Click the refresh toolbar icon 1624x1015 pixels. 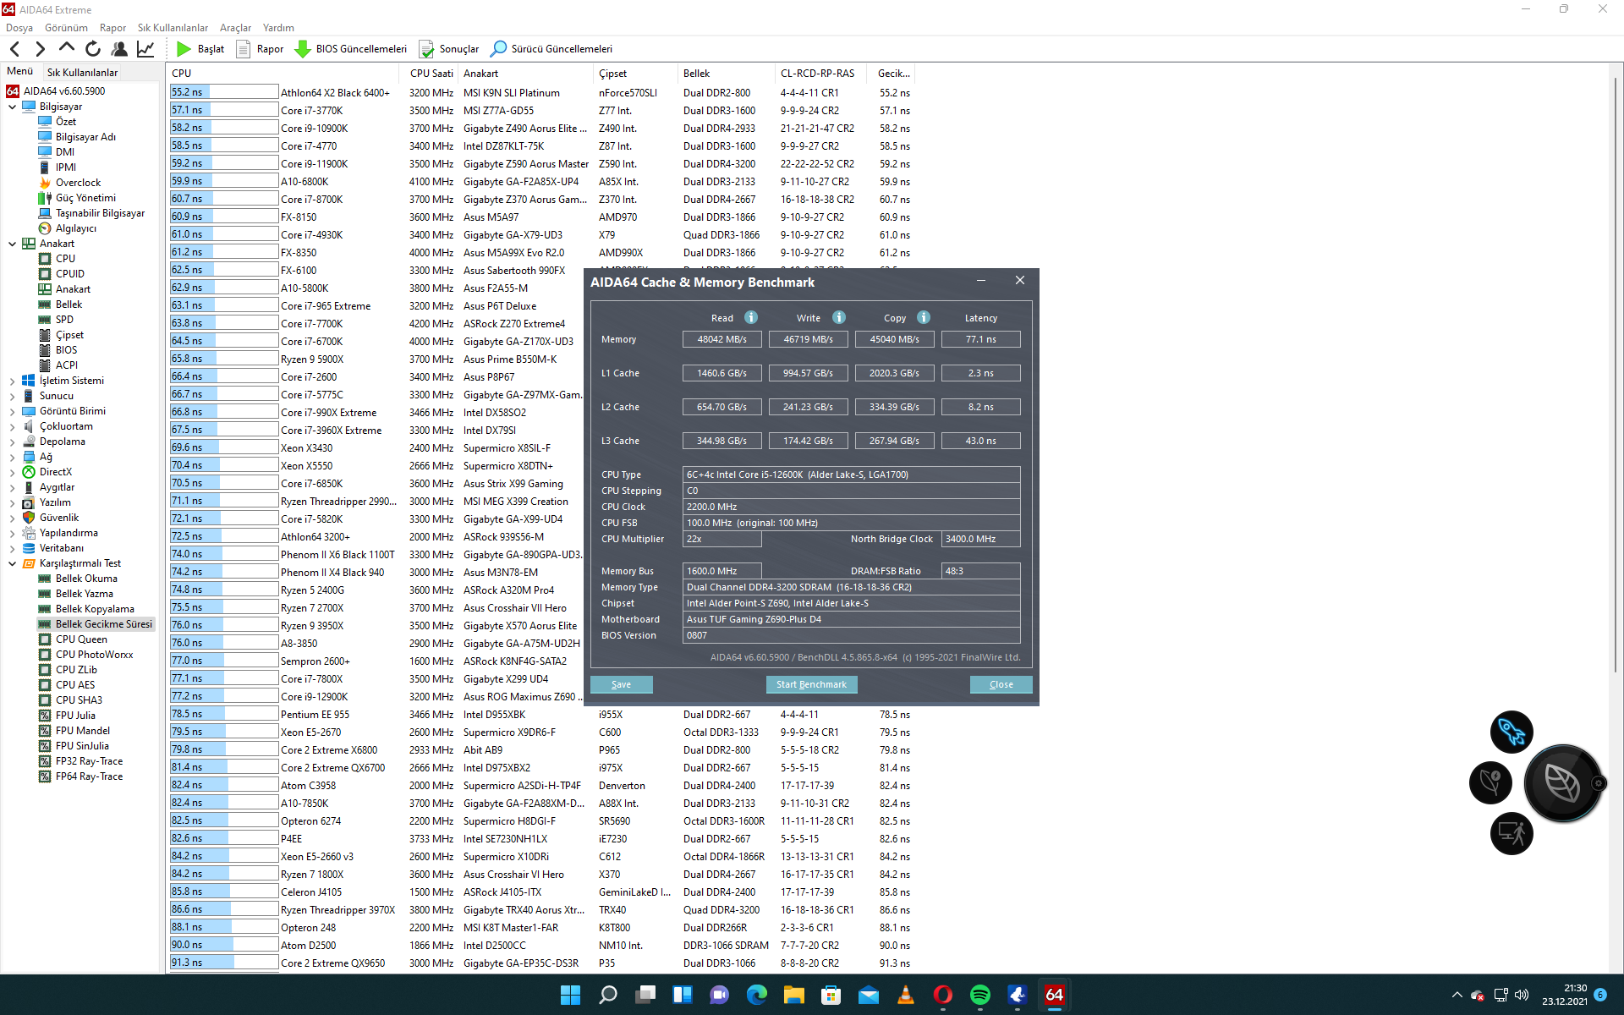coord(93,49)
